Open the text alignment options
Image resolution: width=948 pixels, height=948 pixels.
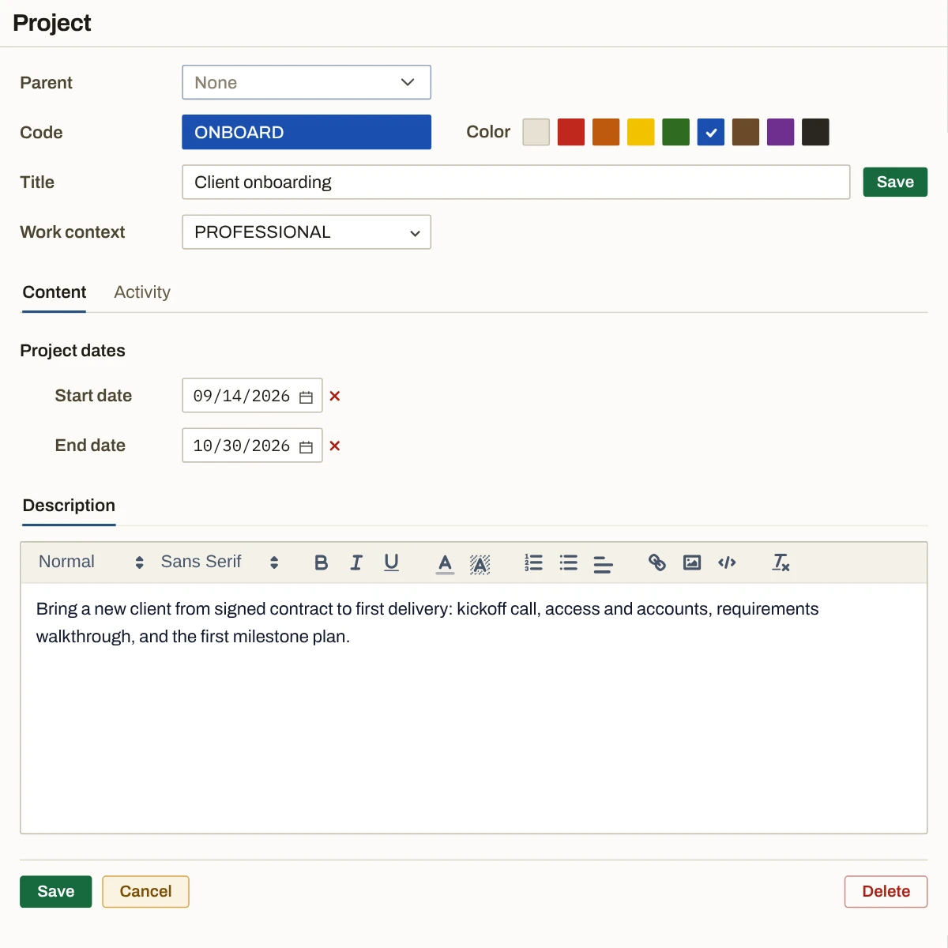[x=603, y=563]
